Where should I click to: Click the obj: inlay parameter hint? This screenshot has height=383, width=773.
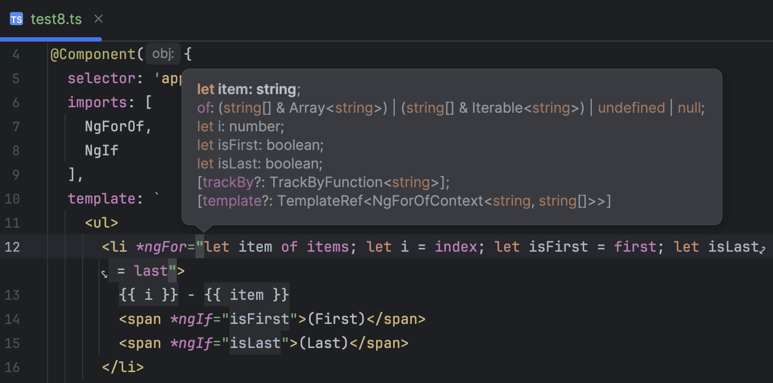(x=163, y=54)
